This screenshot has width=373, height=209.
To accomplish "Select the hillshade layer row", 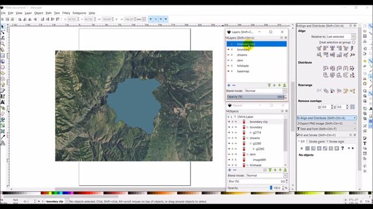I will coord(256,66).
